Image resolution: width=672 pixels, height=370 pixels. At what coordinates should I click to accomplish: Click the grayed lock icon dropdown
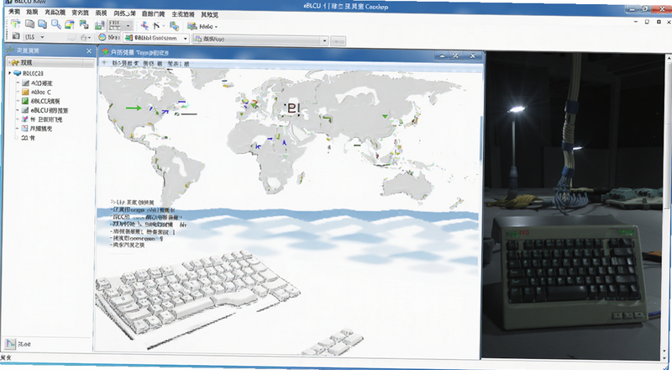pos(87,38)
